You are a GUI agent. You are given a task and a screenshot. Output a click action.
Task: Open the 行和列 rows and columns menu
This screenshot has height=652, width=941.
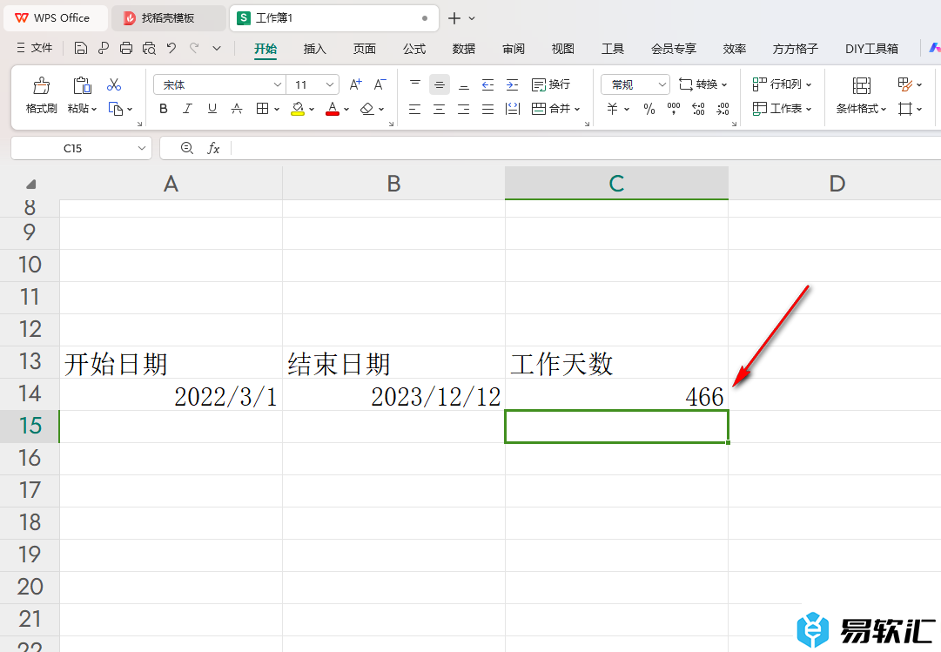pos(782,84)
